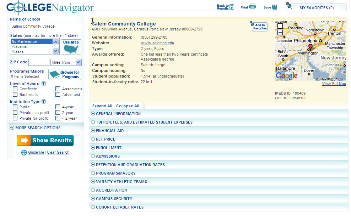Enable the Private for-profit checkbox
351x216 pixels.
click(x=15, y=118)
